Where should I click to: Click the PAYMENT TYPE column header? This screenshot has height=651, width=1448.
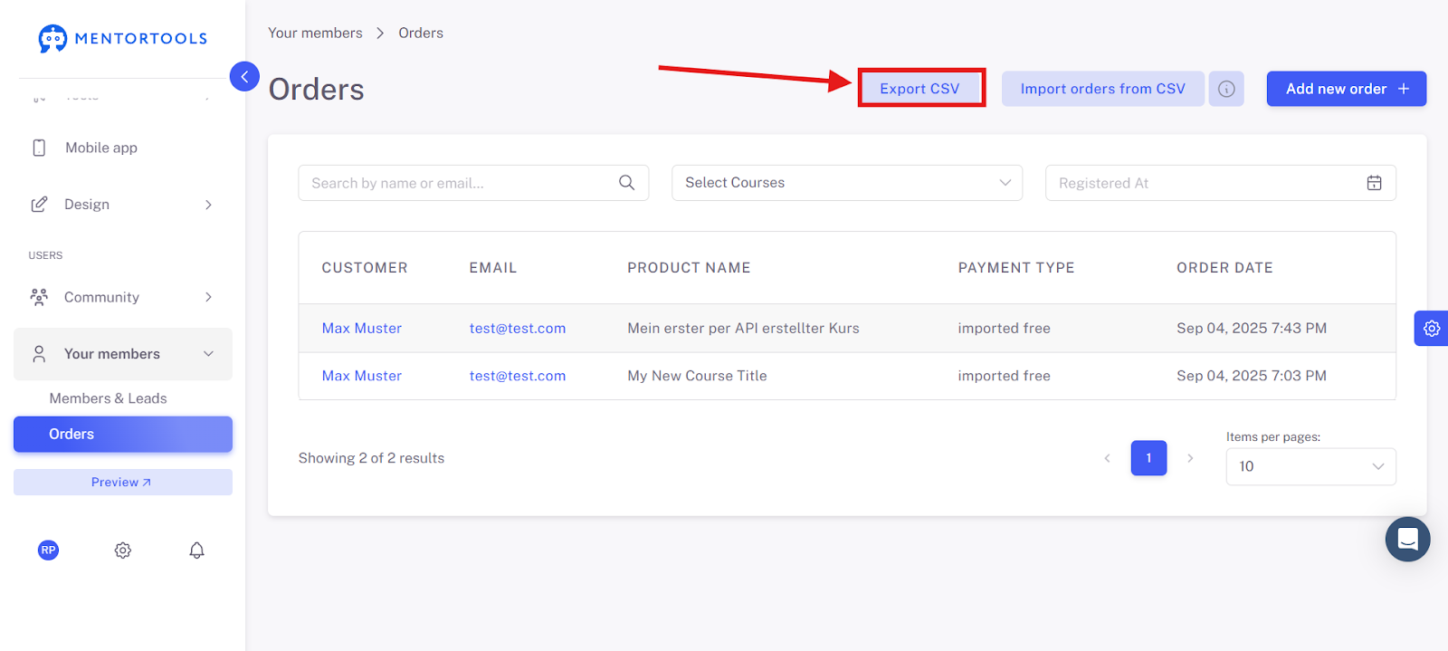[x=1016, y=268]
